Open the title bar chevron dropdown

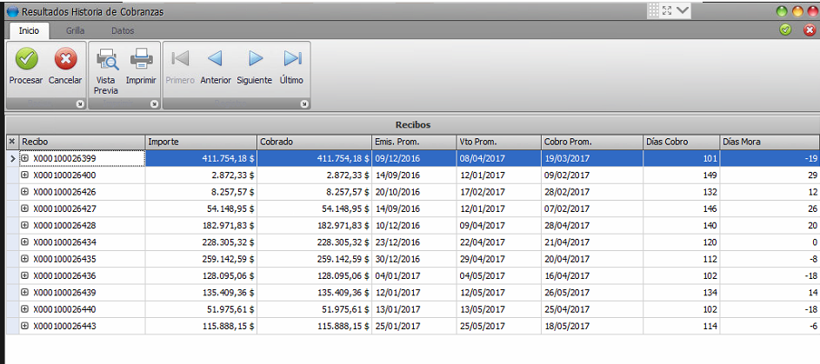pyautogui.click(x=683, y=10)
